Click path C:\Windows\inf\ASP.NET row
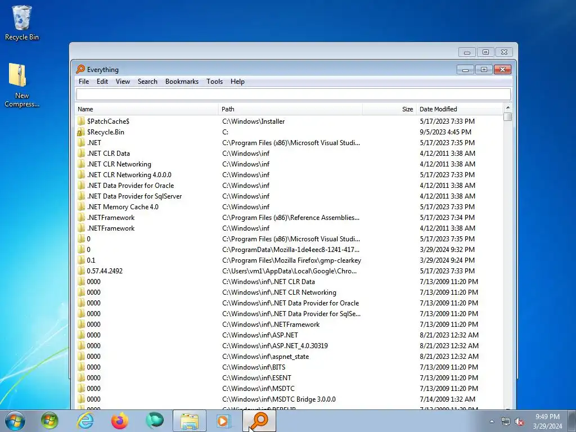Image resolution: width=576 pixels, height=432 pixels. [x=260, y=335]
